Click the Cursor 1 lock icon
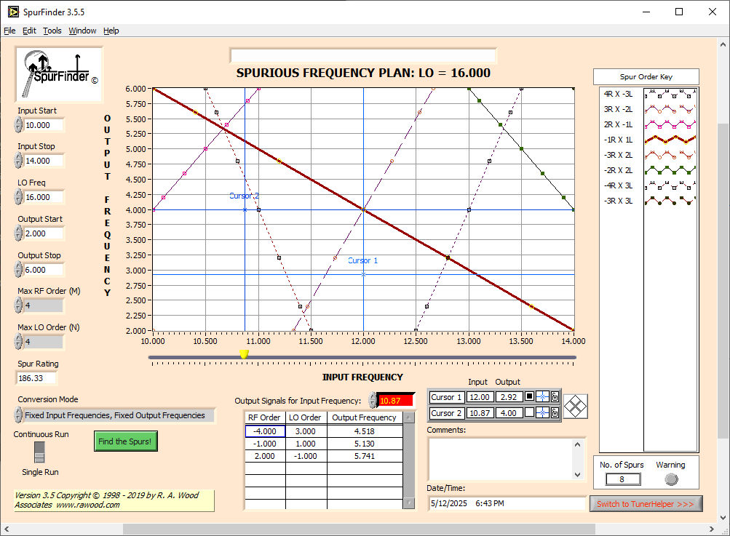 (x=555, y=397)
